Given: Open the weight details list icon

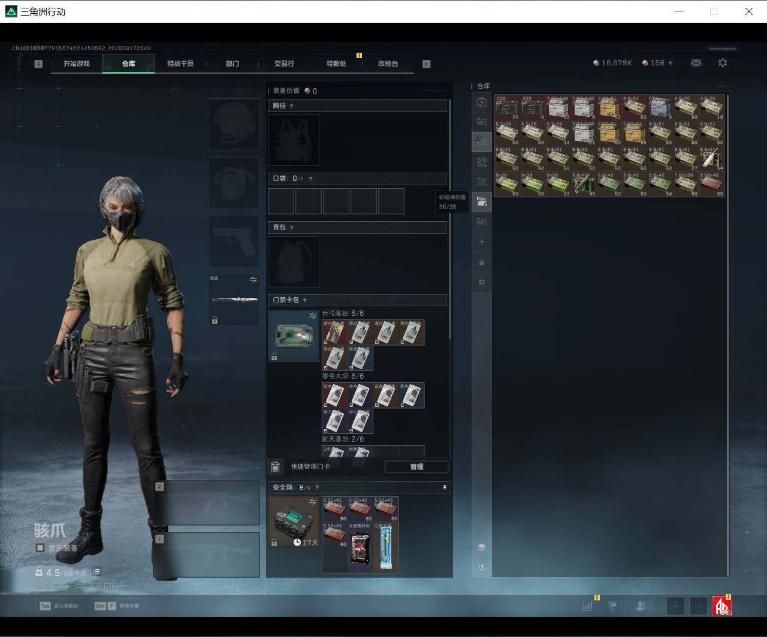Looking at the screenshot, I should (96, 572).
